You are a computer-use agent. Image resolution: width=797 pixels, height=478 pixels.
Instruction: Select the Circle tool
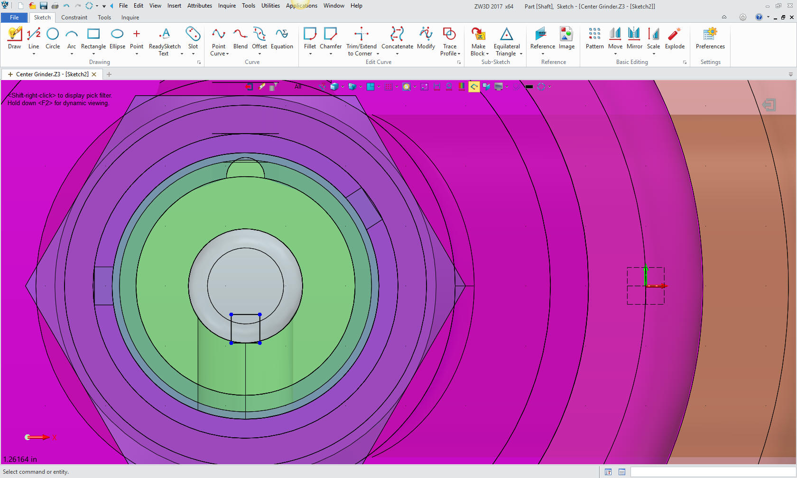click(53, 38)
